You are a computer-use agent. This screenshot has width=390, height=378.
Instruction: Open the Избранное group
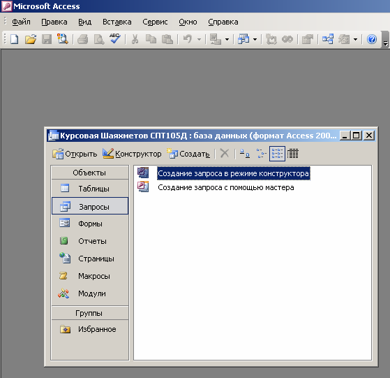tap(90, 329)
